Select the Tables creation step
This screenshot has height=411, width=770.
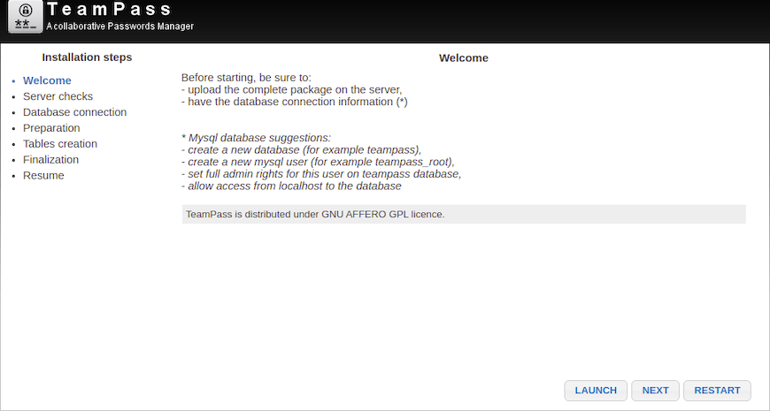point(60,144)
